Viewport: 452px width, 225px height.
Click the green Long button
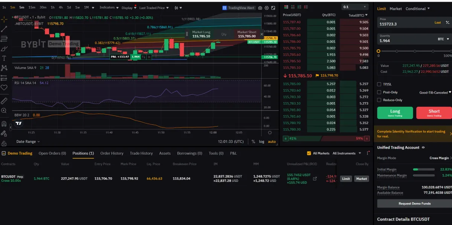tap(395, 113)
